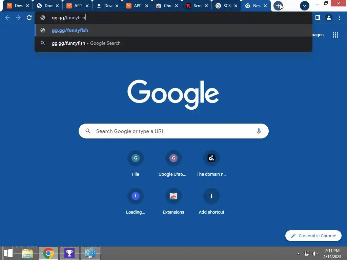The height and width of the screenshot is (260, 347).
Task: Open the control panel taskbar icon
Action: 90,253
